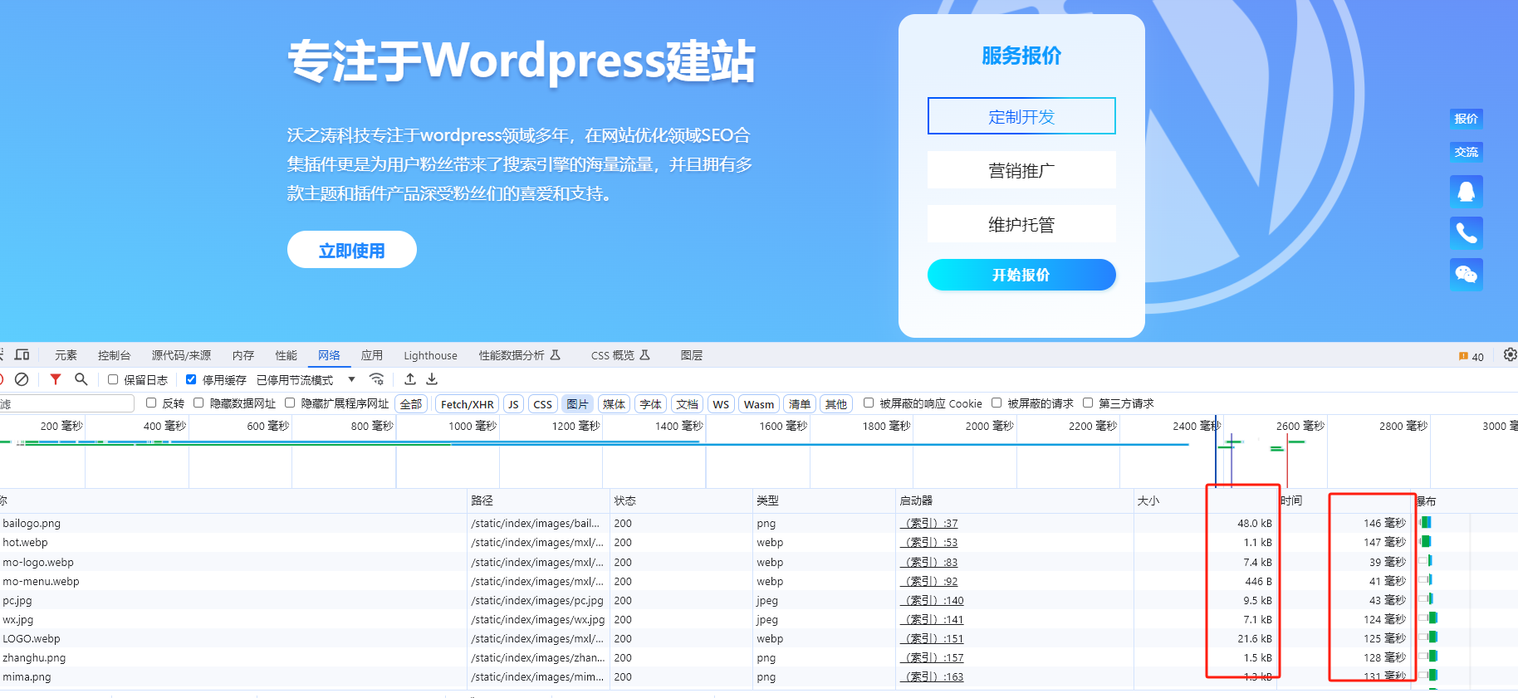
Task: Tick the 隐藏扩展程序网址 checkbox
Action: point(290,403)
